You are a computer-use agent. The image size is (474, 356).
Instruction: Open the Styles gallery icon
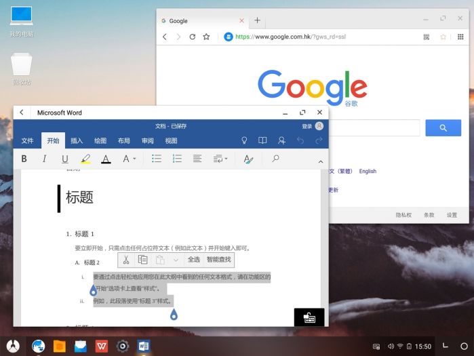[x=248, y=159]
